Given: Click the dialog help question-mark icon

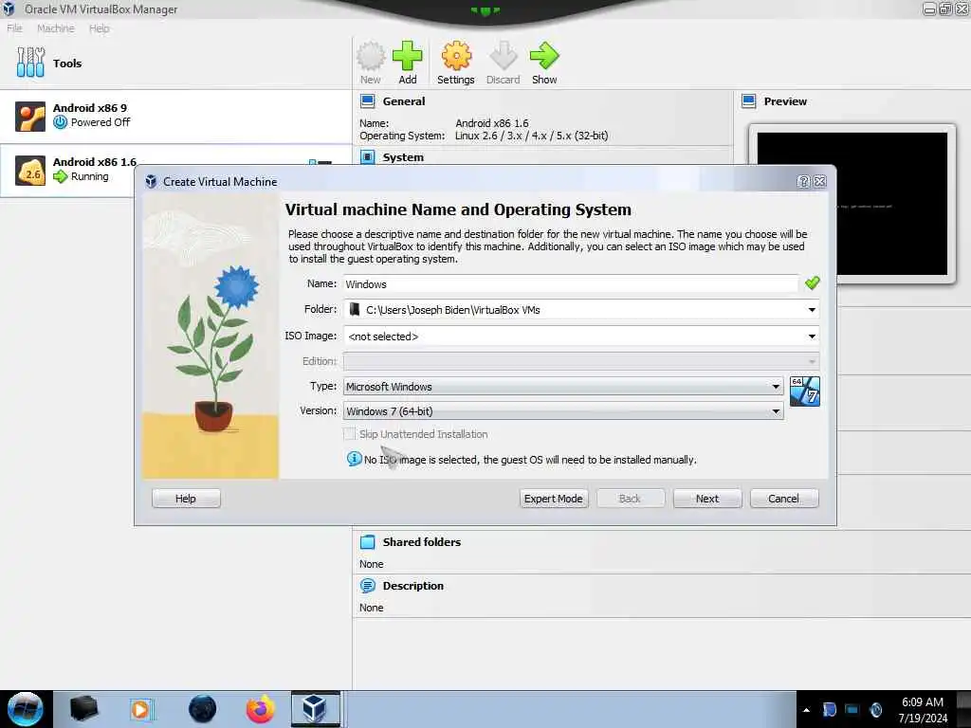Looking at the screenshot, I should pyautogui.click(x=803, y=181).
